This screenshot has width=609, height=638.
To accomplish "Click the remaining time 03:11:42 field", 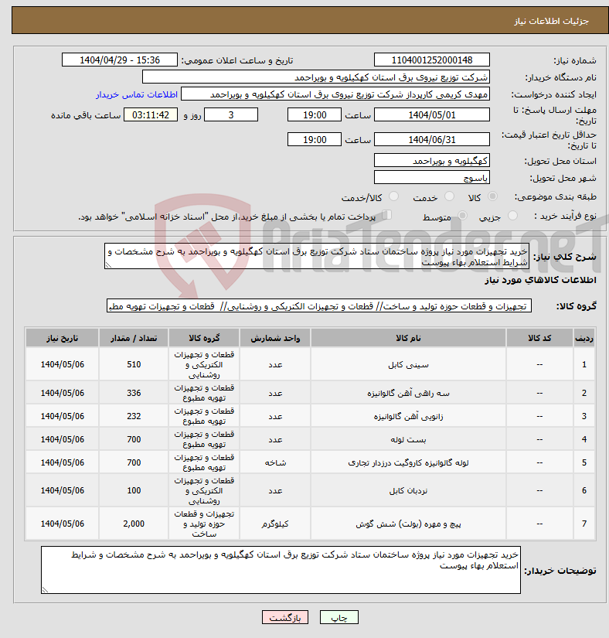I will (151, 114).
